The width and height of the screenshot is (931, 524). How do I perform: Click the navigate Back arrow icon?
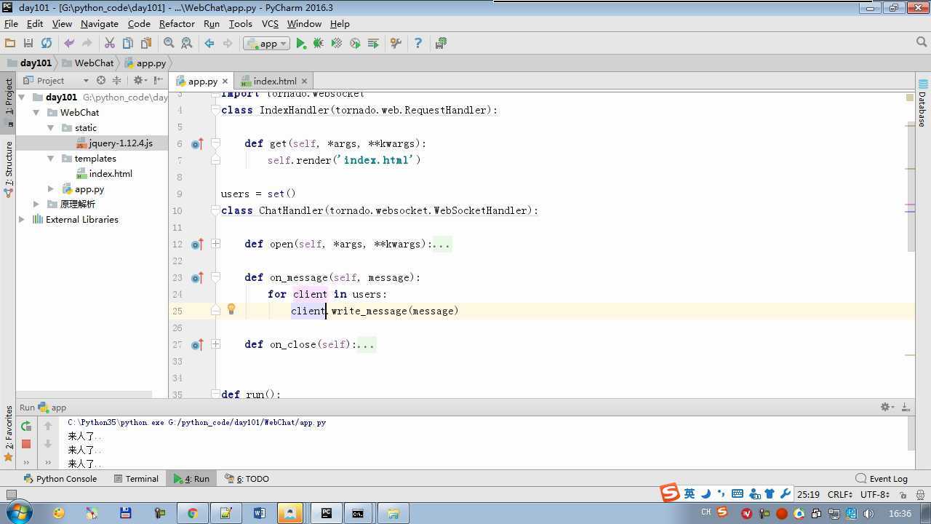[209, 44]
